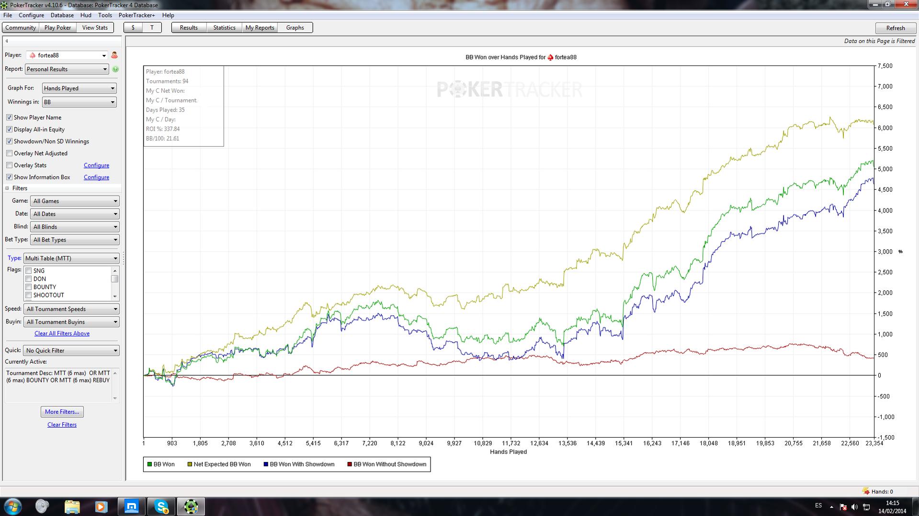Check the SHOOTOUT flag checkbox
This screenshot has width=919, height=516.
tap(28, 295)
